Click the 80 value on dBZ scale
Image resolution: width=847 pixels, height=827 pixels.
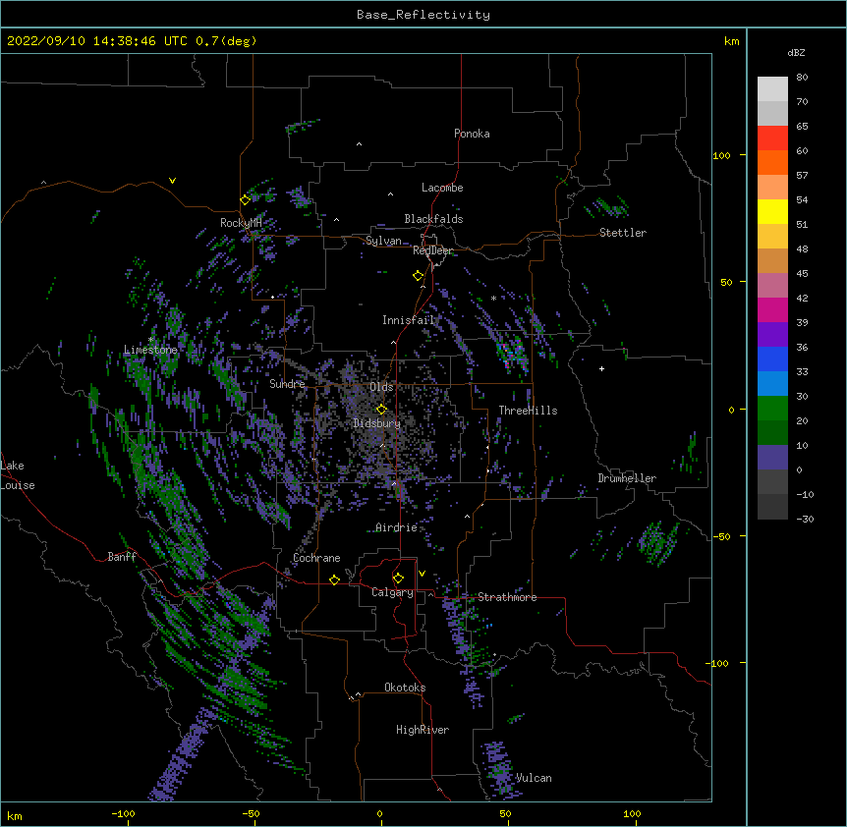pyautogui.click(x=802, y=78)
